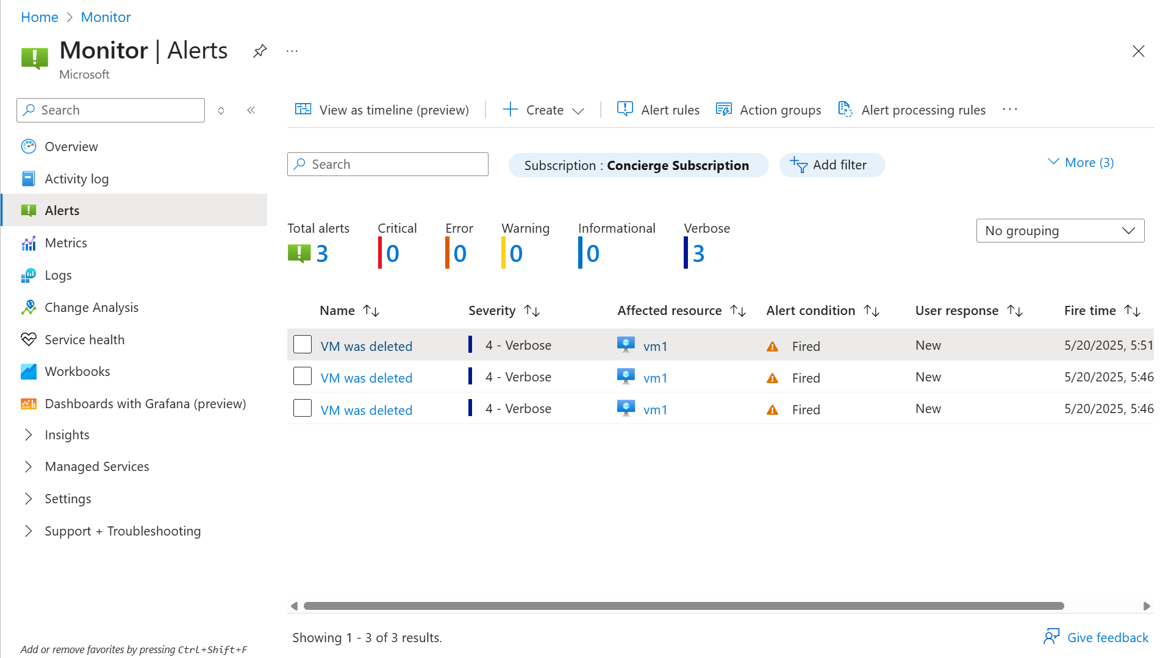Click the Action groups icon
The height and width of the screenshot is (658, 1171).
click(x=724, y=109)
